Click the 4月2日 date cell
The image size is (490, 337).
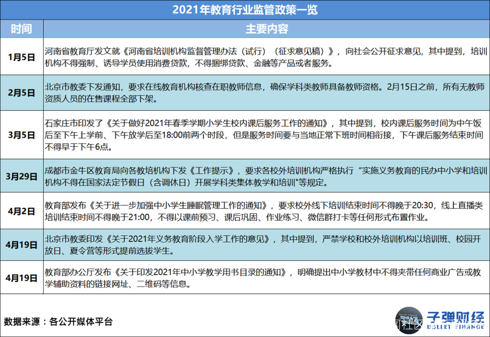[22, 211]
